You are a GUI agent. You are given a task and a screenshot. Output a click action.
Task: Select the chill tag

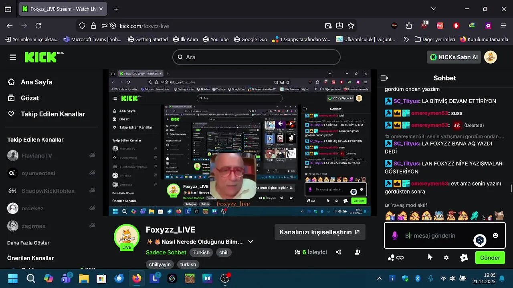(x=224, y=252)
